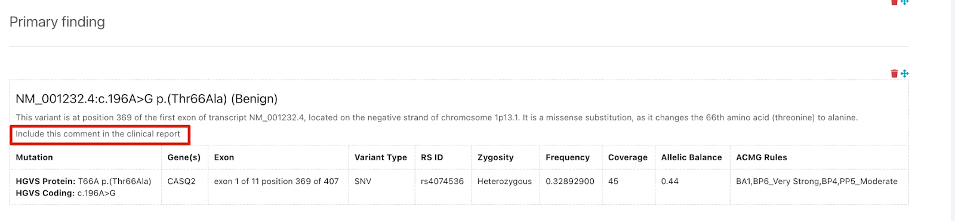The width and height of the screenshot is (955, 221).
Task: Click the trash icon above Primary finding section
Action: (894, 2)
